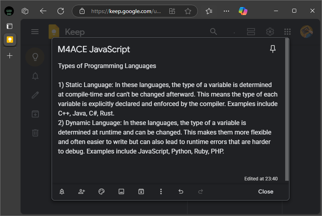Screen dimensions: 322x216
Task: Open the app install icon in address bar
Action: (x=172, y=11)
